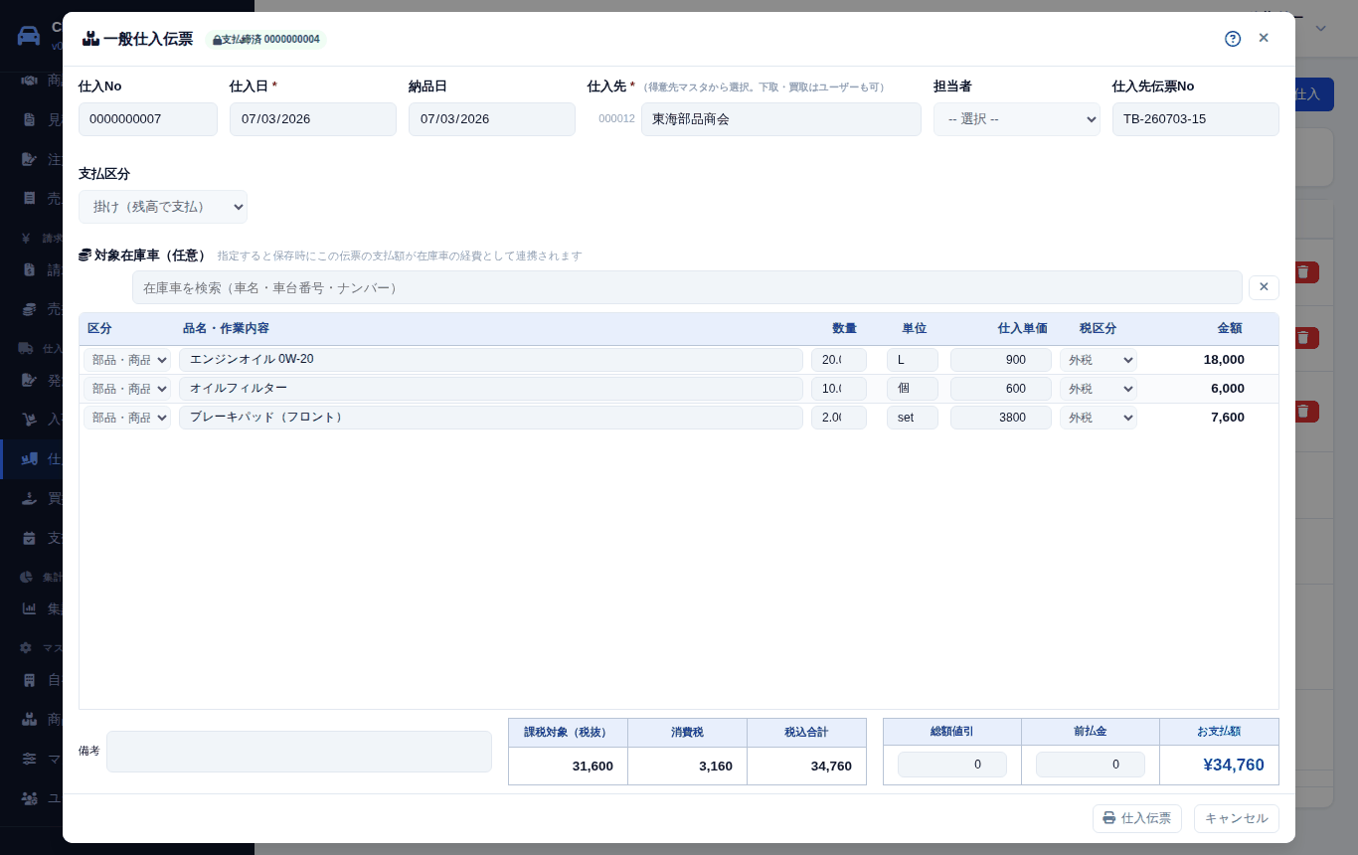
Task: Open the 税区分 dropdown for オイルフィルター row
Action: click(x=1099, y=389)
